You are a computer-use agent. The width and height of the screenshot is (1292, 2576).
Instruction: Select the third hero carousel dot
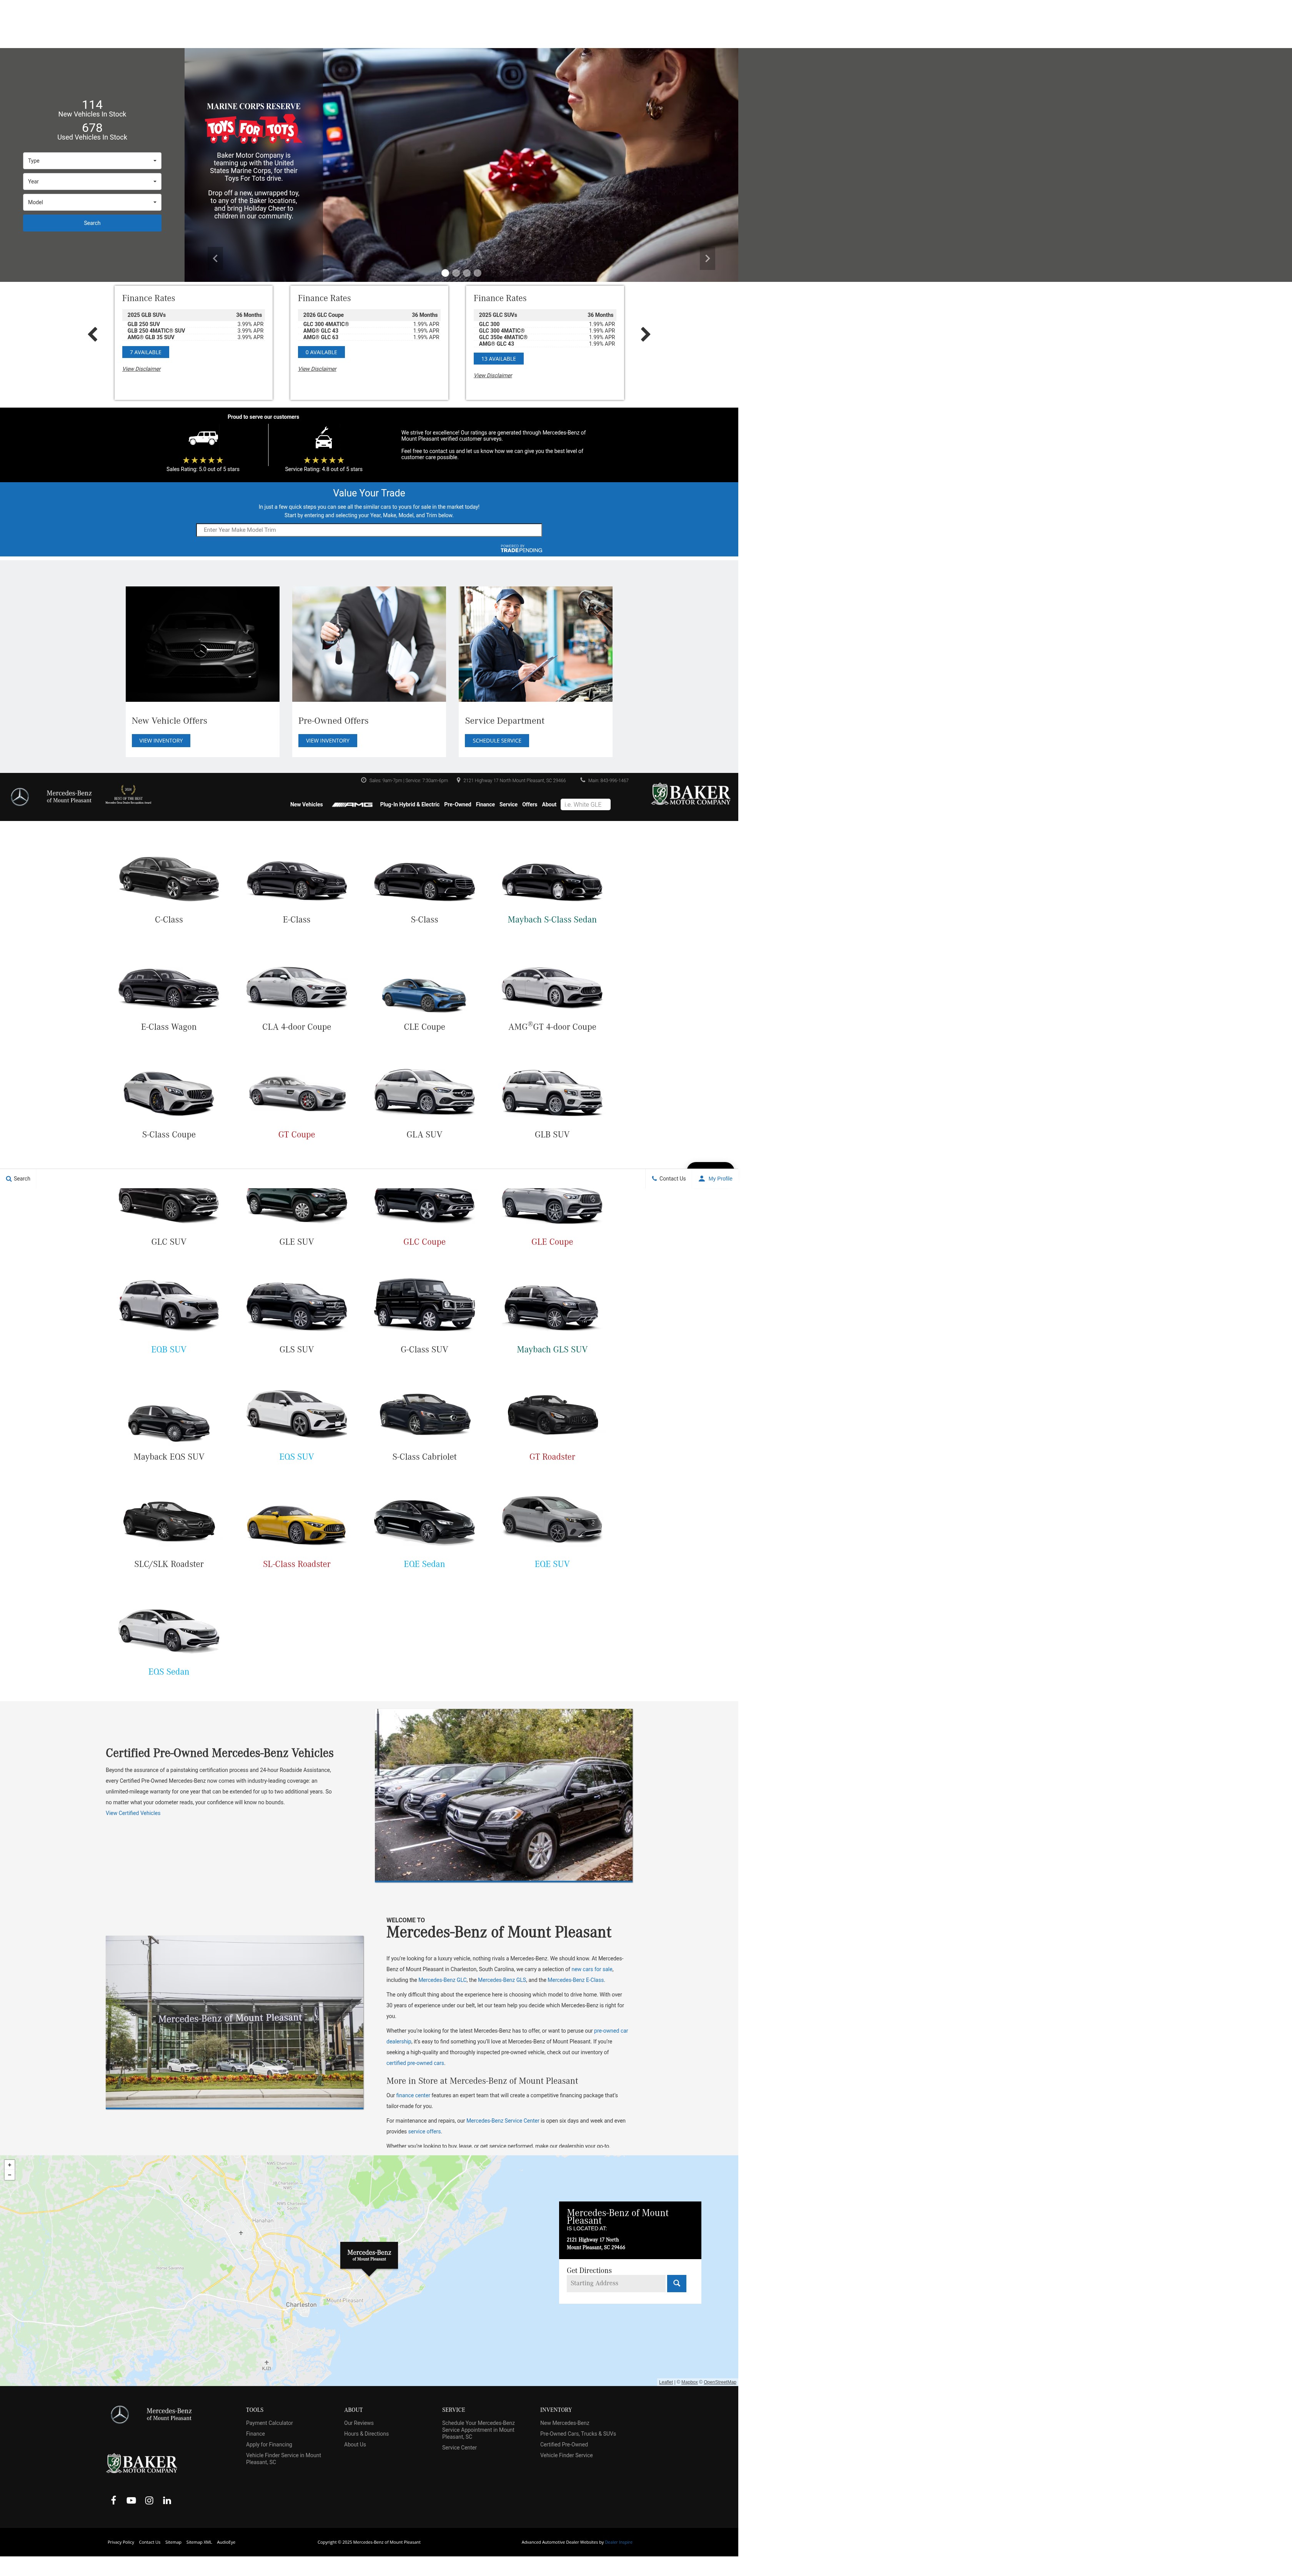pyautogui.click(x=467, y=273)
